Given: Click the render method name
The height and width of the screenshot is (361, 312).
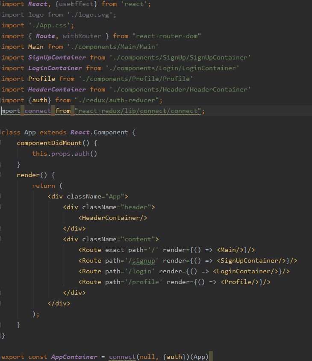Looking at the screenshot, I should click(x=28, y=175).
